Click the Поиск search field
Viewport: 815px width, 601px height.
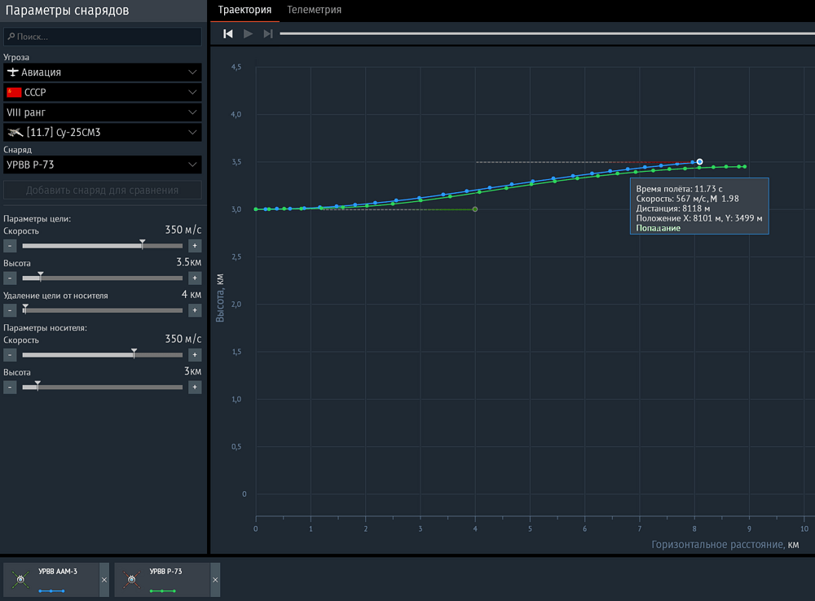(103, 37)
